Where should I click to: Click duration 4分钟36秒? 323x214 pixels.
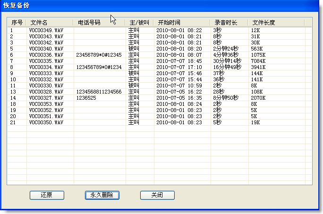coord(226,55)
